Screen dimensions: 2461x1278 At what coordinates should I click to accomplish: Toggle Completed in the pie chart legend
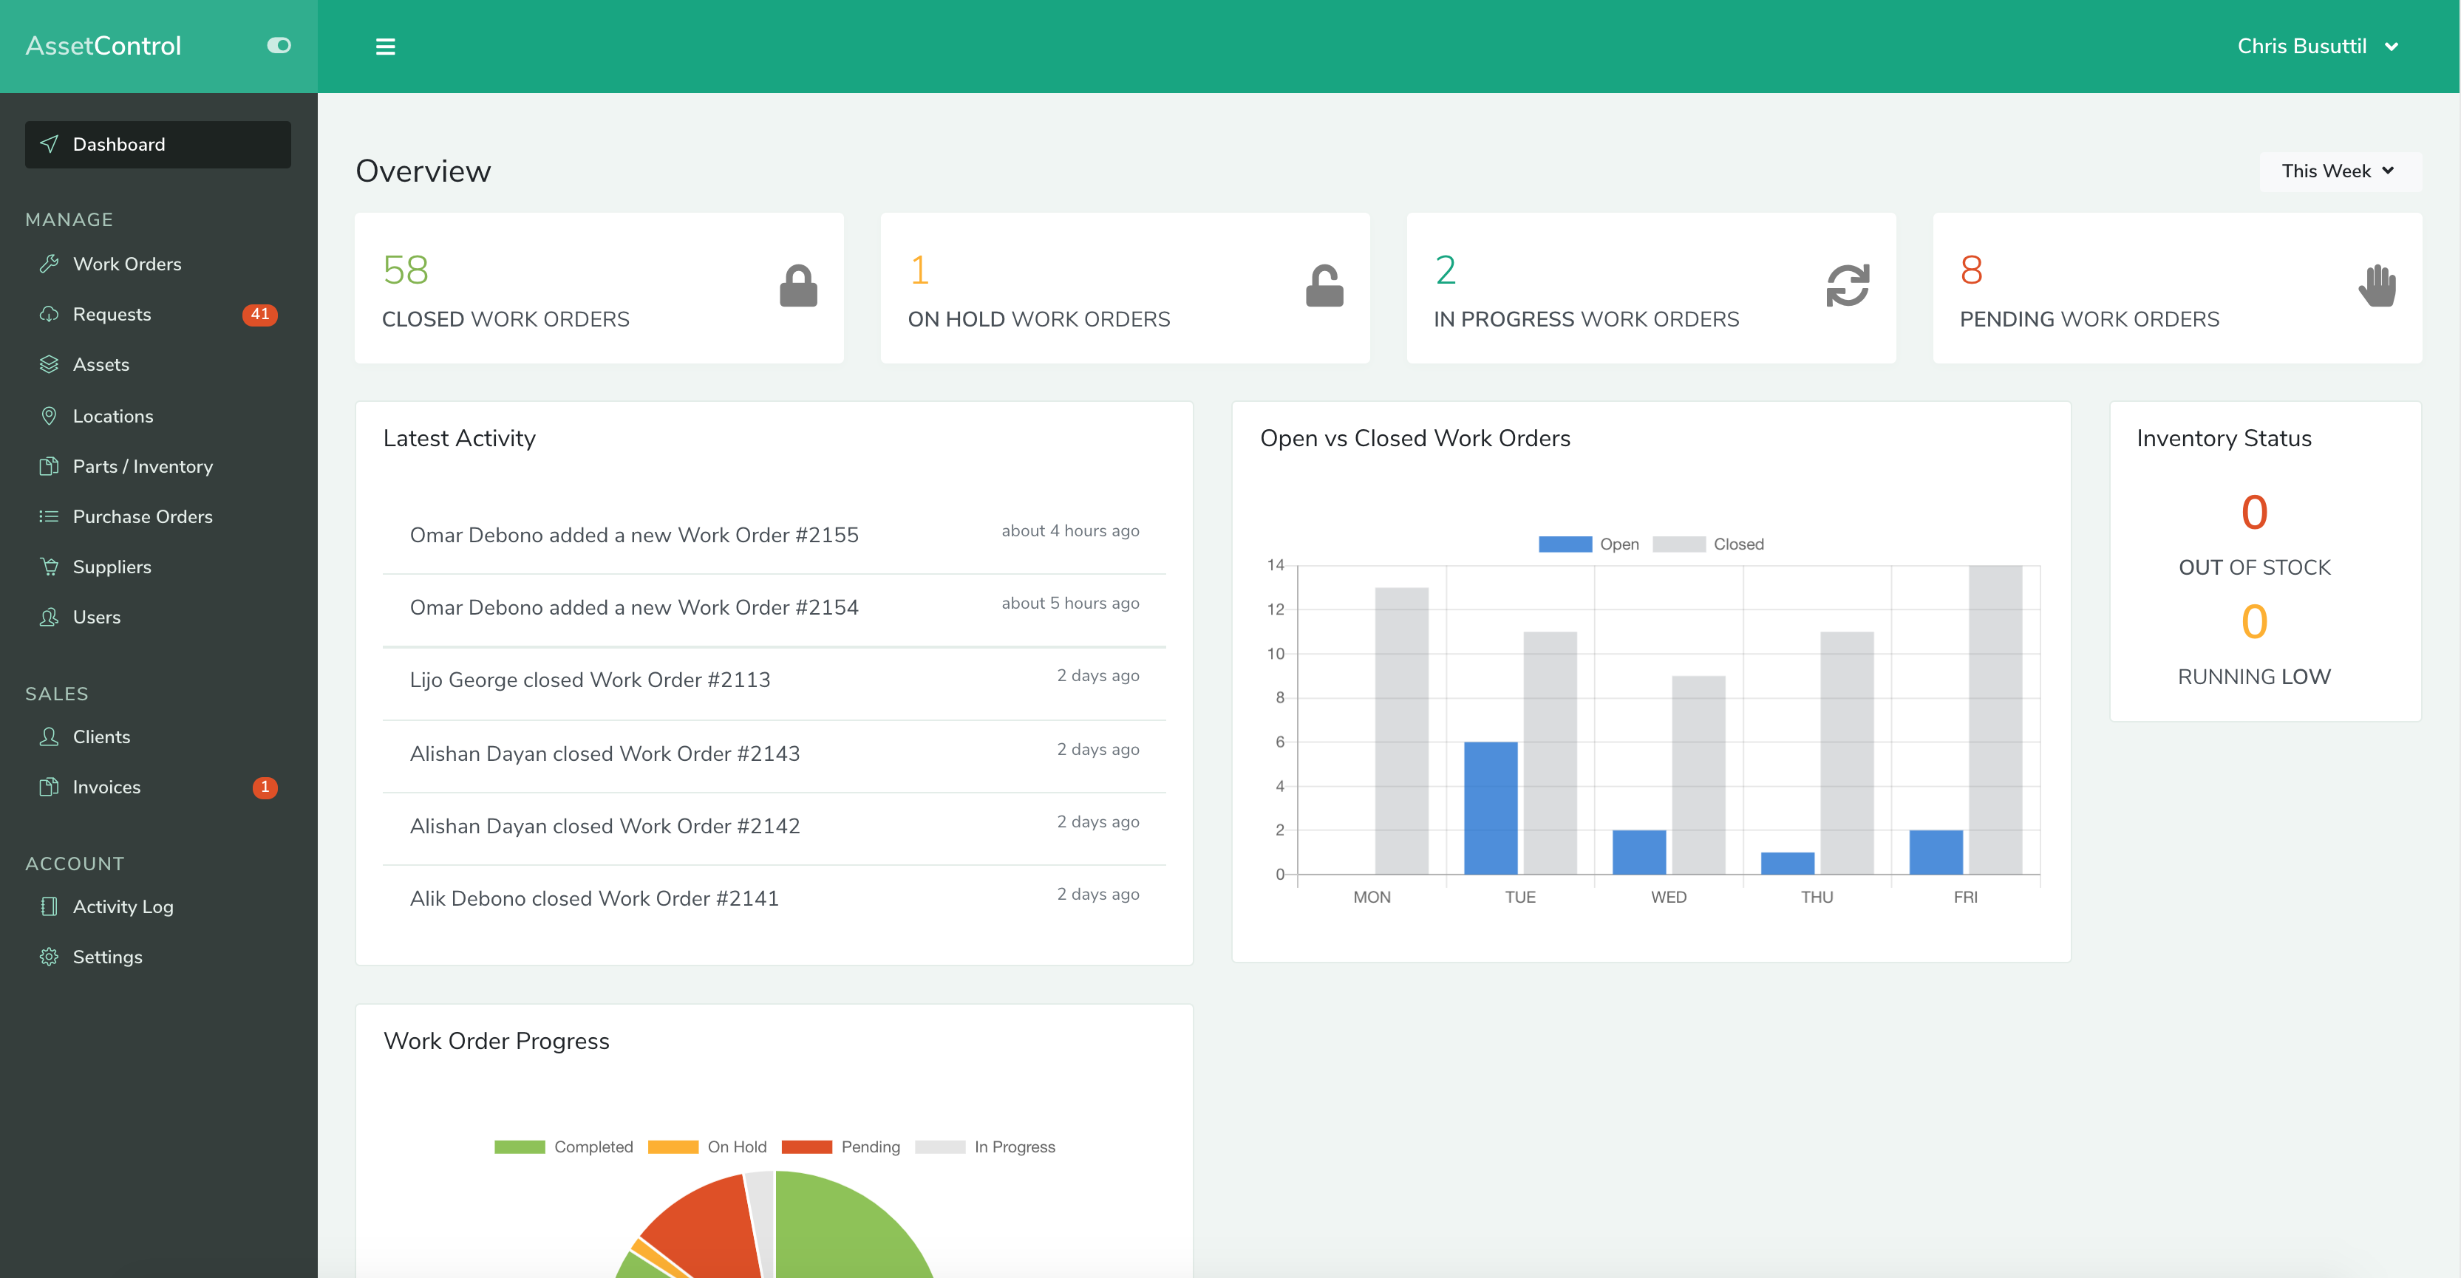click(564, 1147)
